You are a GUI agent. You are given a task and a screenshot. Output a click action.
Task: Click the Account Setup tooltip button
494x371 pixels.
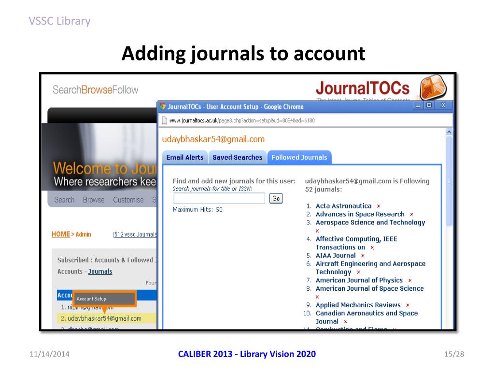105,299
